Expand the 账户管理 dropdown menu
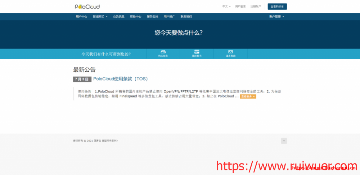This screenshot has height=175, width=360. tap(276, 16)
